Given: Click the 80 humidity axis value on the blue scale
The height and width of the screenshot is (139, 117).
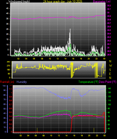Looking at the screenshot, I should click(5, 95).
